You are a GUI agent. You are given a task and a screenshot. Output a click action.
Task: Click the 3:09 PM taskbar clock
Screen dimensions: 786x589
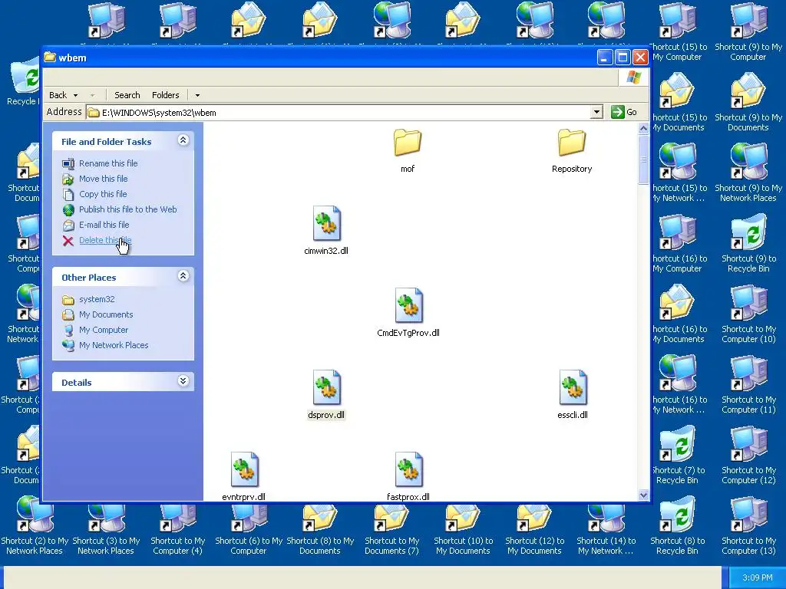[758, 577]
